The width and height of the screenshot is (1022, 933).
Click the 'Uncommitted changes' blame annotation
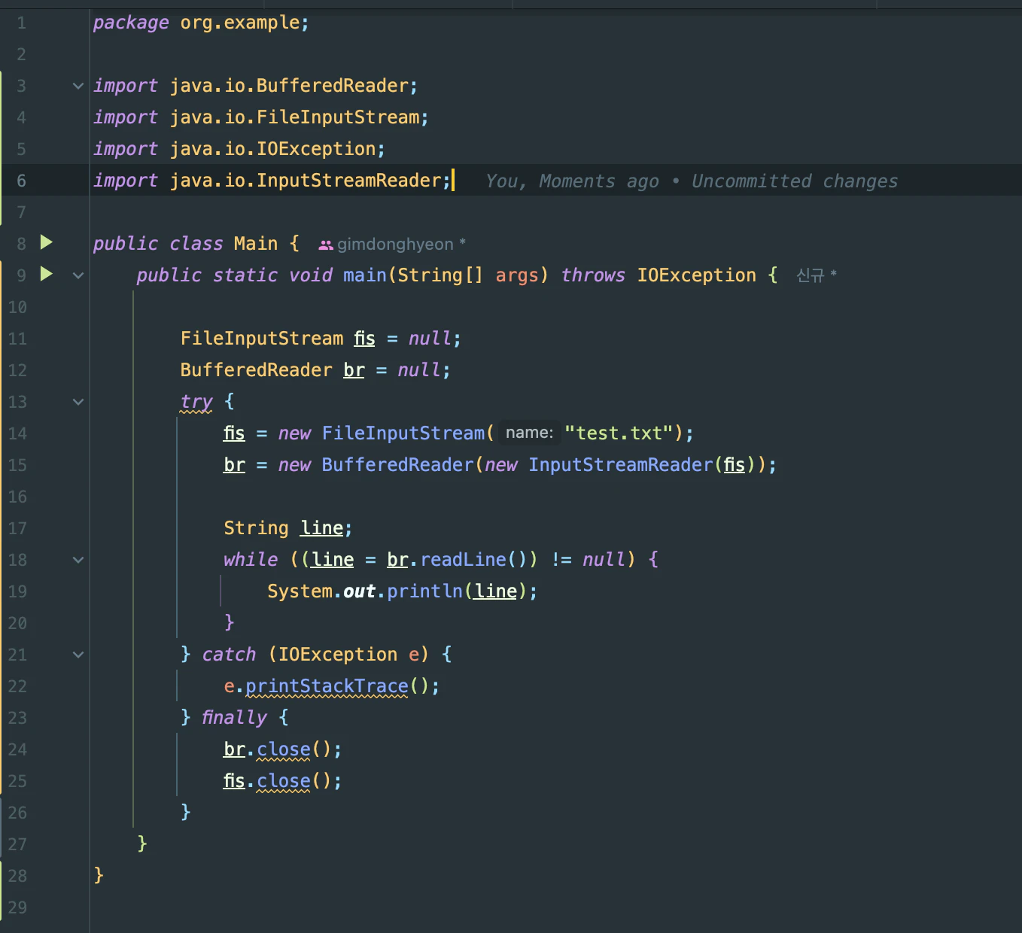[795, 181]
